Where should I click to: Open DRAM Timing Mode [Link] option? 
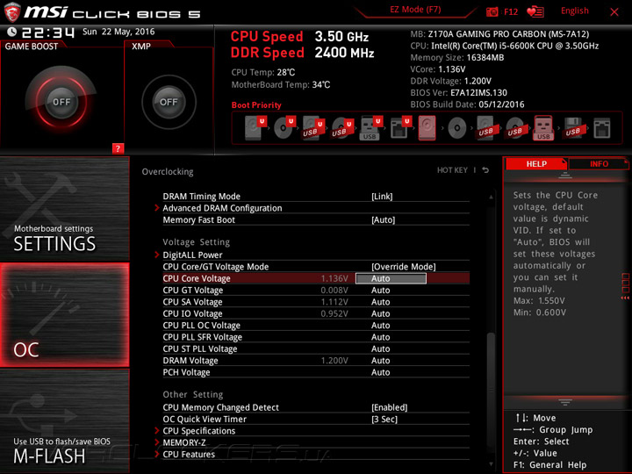pyautogui.click(x=382, y=197)
